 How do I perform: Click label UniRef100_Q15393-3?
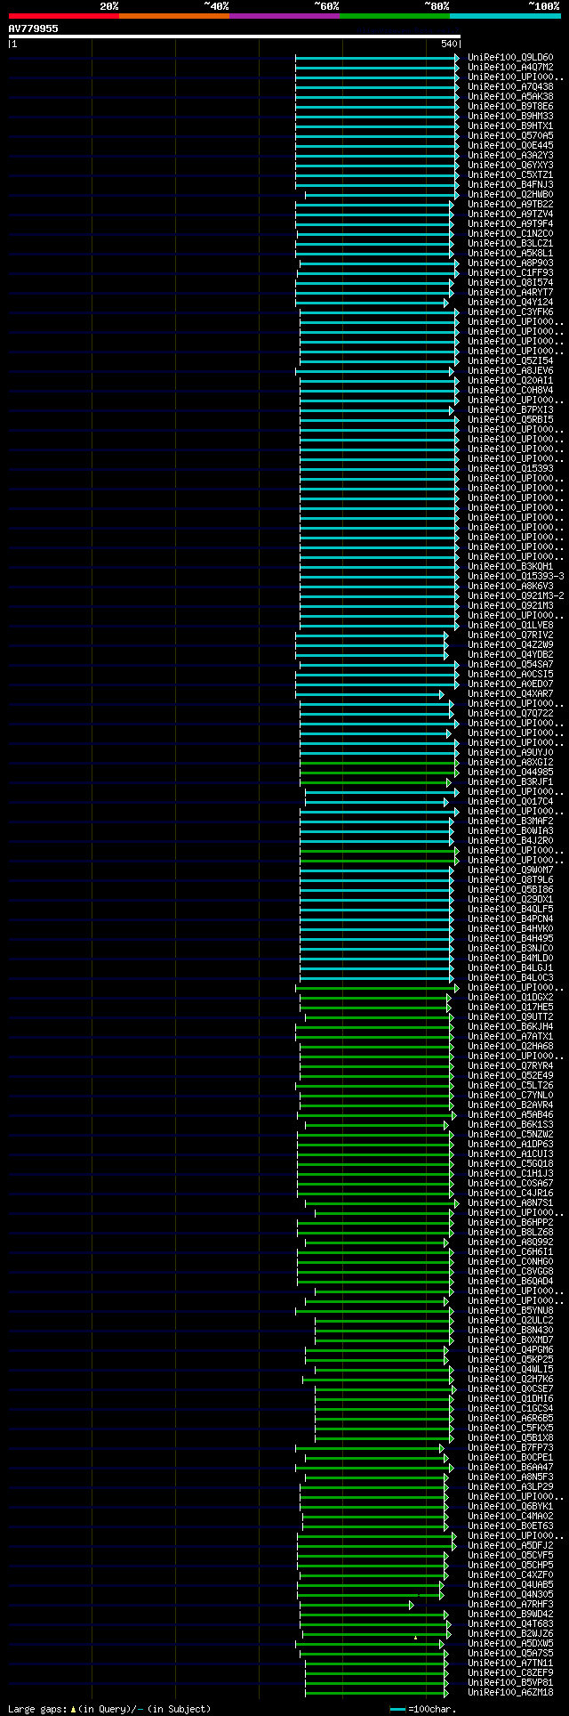click(x=516, y=577)
